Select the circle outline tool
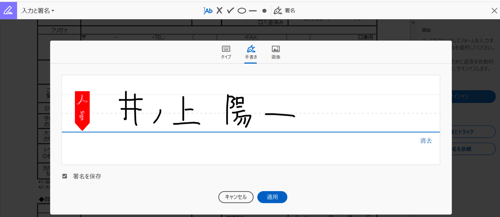 [242, 10]
